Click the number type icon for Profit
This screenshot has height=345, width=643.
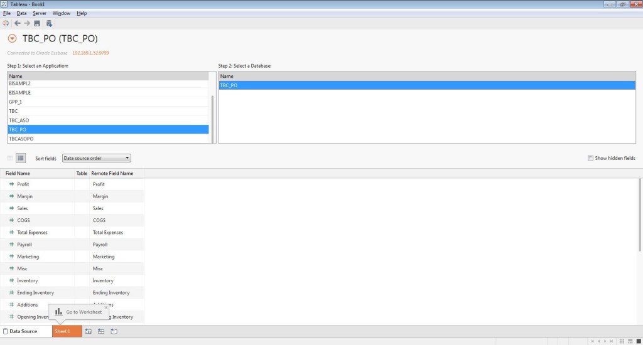[x=11, y=184]
